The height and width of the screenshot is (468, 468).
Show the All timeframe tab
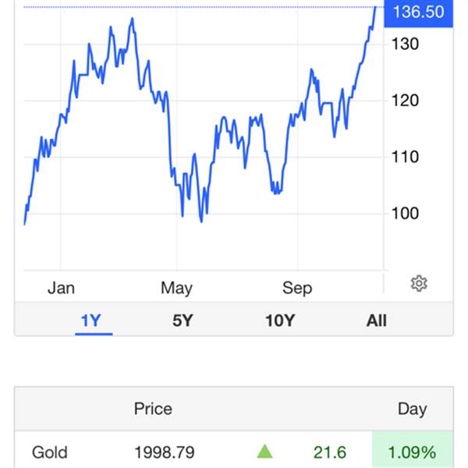377,321
